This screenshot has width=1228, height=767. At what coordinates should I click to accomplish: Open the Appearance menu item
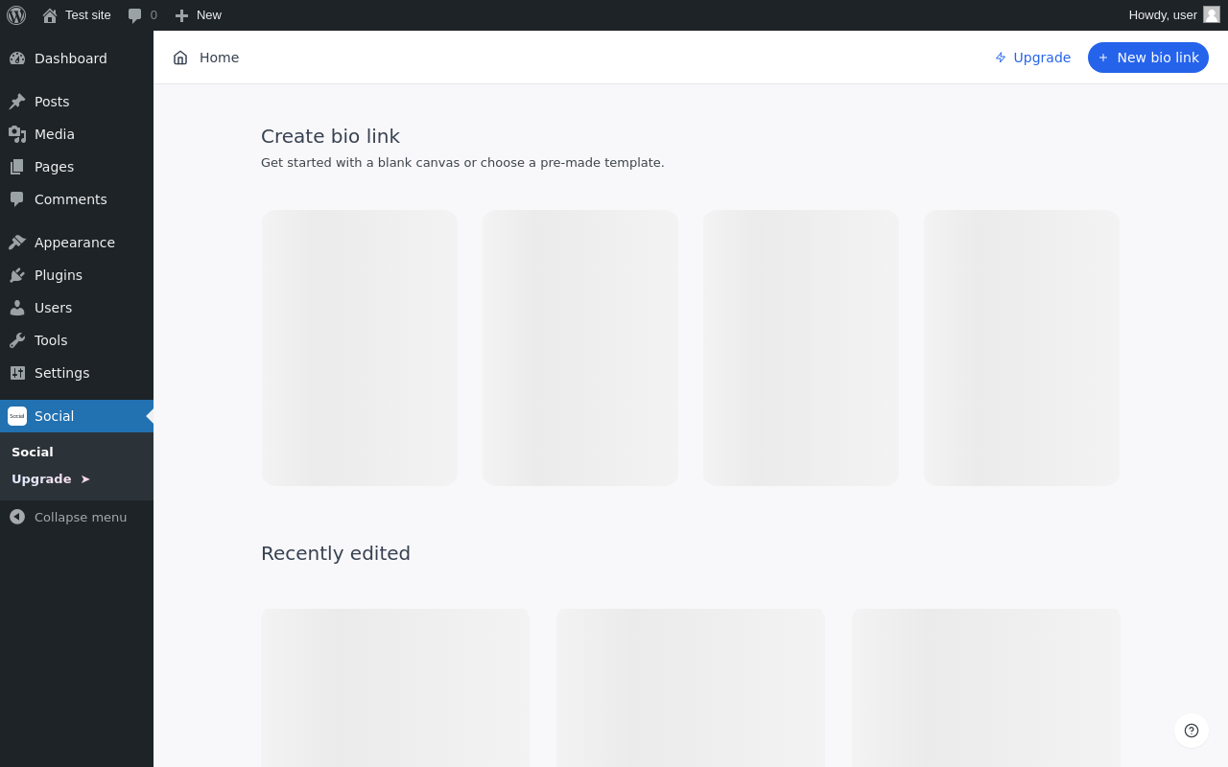tap(77, 243)
